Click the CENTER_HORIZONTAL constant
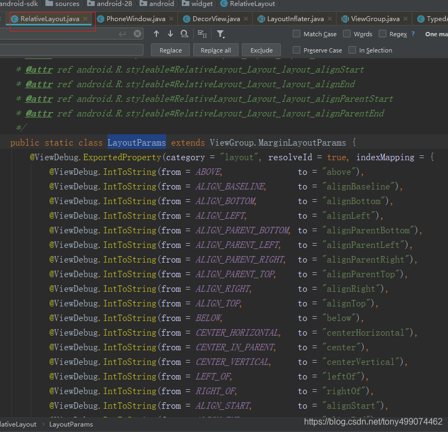Image resolution: width=448 pixels, height=432 pixels. coord(237,332)
